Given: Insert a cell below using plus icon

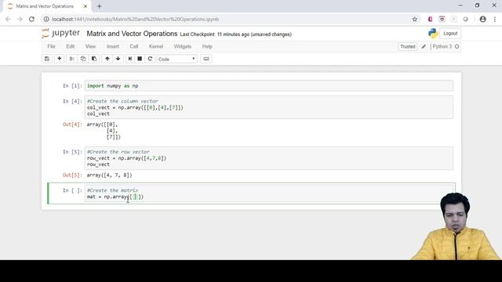Looking at the screenshot, I should click(60, 59).
